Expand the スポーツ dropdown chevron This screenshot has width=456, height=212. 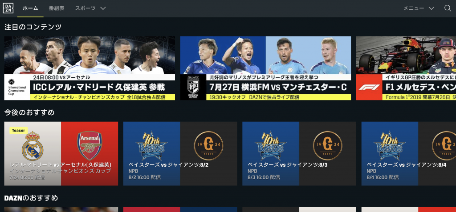(103, 8)
